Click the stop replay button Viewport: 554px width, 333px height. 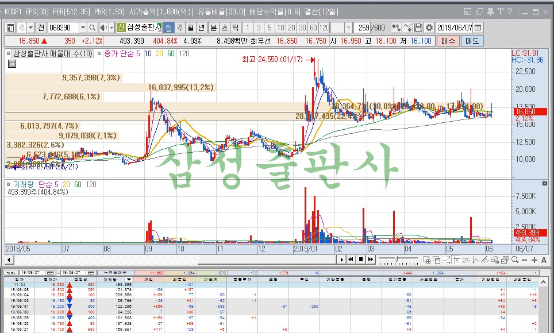(x=361, y=260)
